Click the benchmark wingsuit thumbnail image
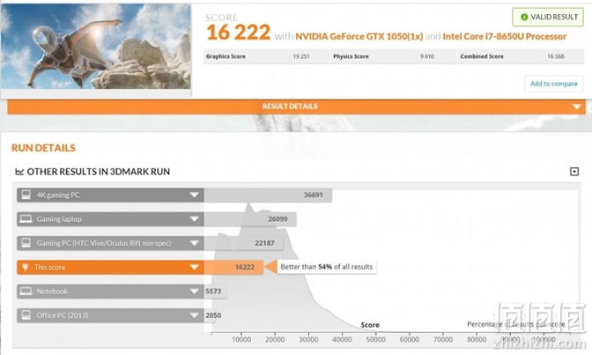 tap(95, 47)
